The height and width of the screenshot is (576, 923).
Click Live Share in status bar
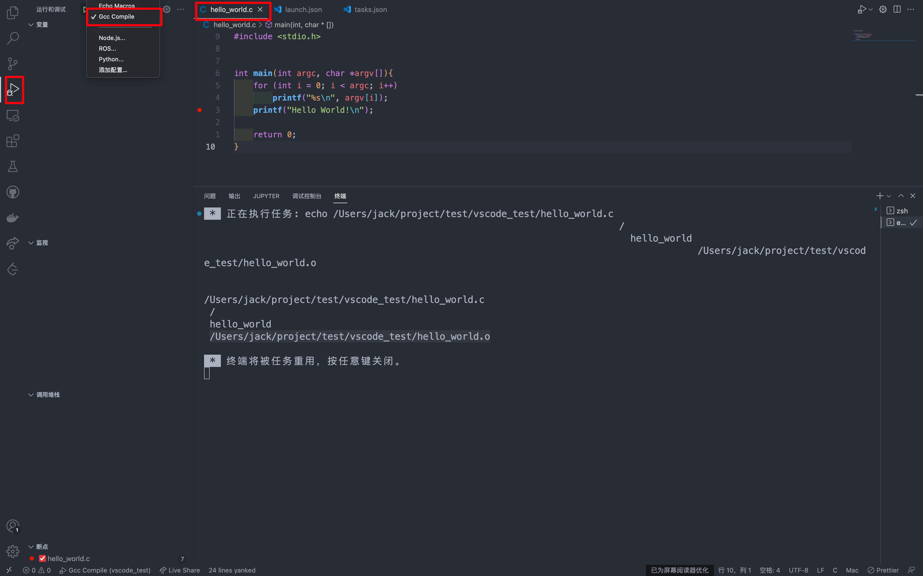pyautogui.click(x=180, y=570)
